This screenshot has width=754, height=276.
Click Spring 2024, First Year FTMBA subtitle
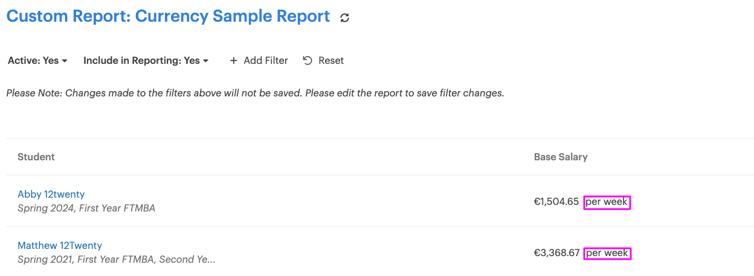click(86, 209)
